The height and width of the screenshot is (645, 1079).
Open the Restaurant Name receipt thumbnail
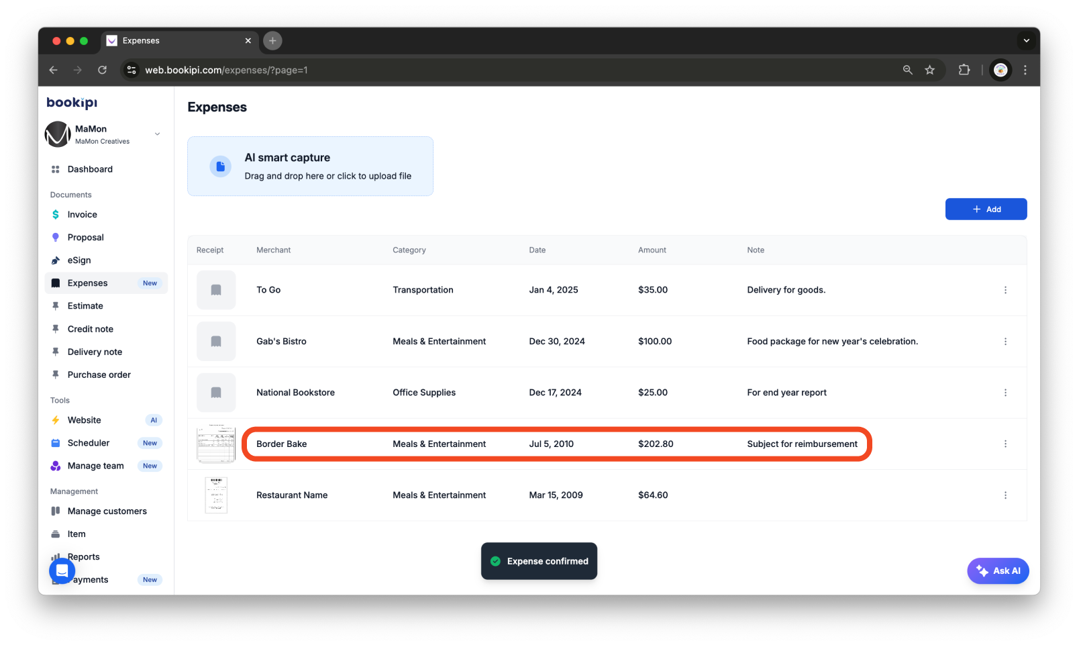click(x=216, y=495)
